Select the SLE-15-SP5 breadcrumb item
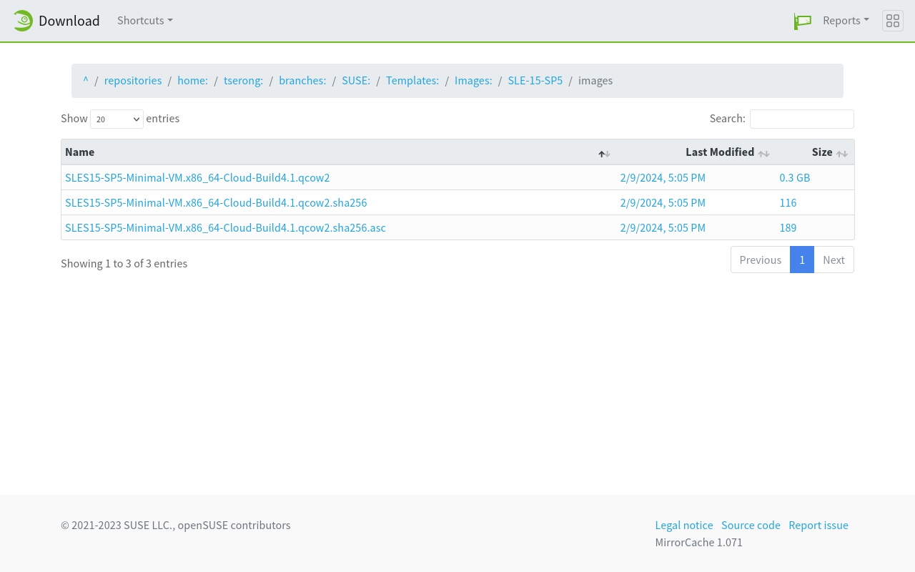 coord(535,80)
